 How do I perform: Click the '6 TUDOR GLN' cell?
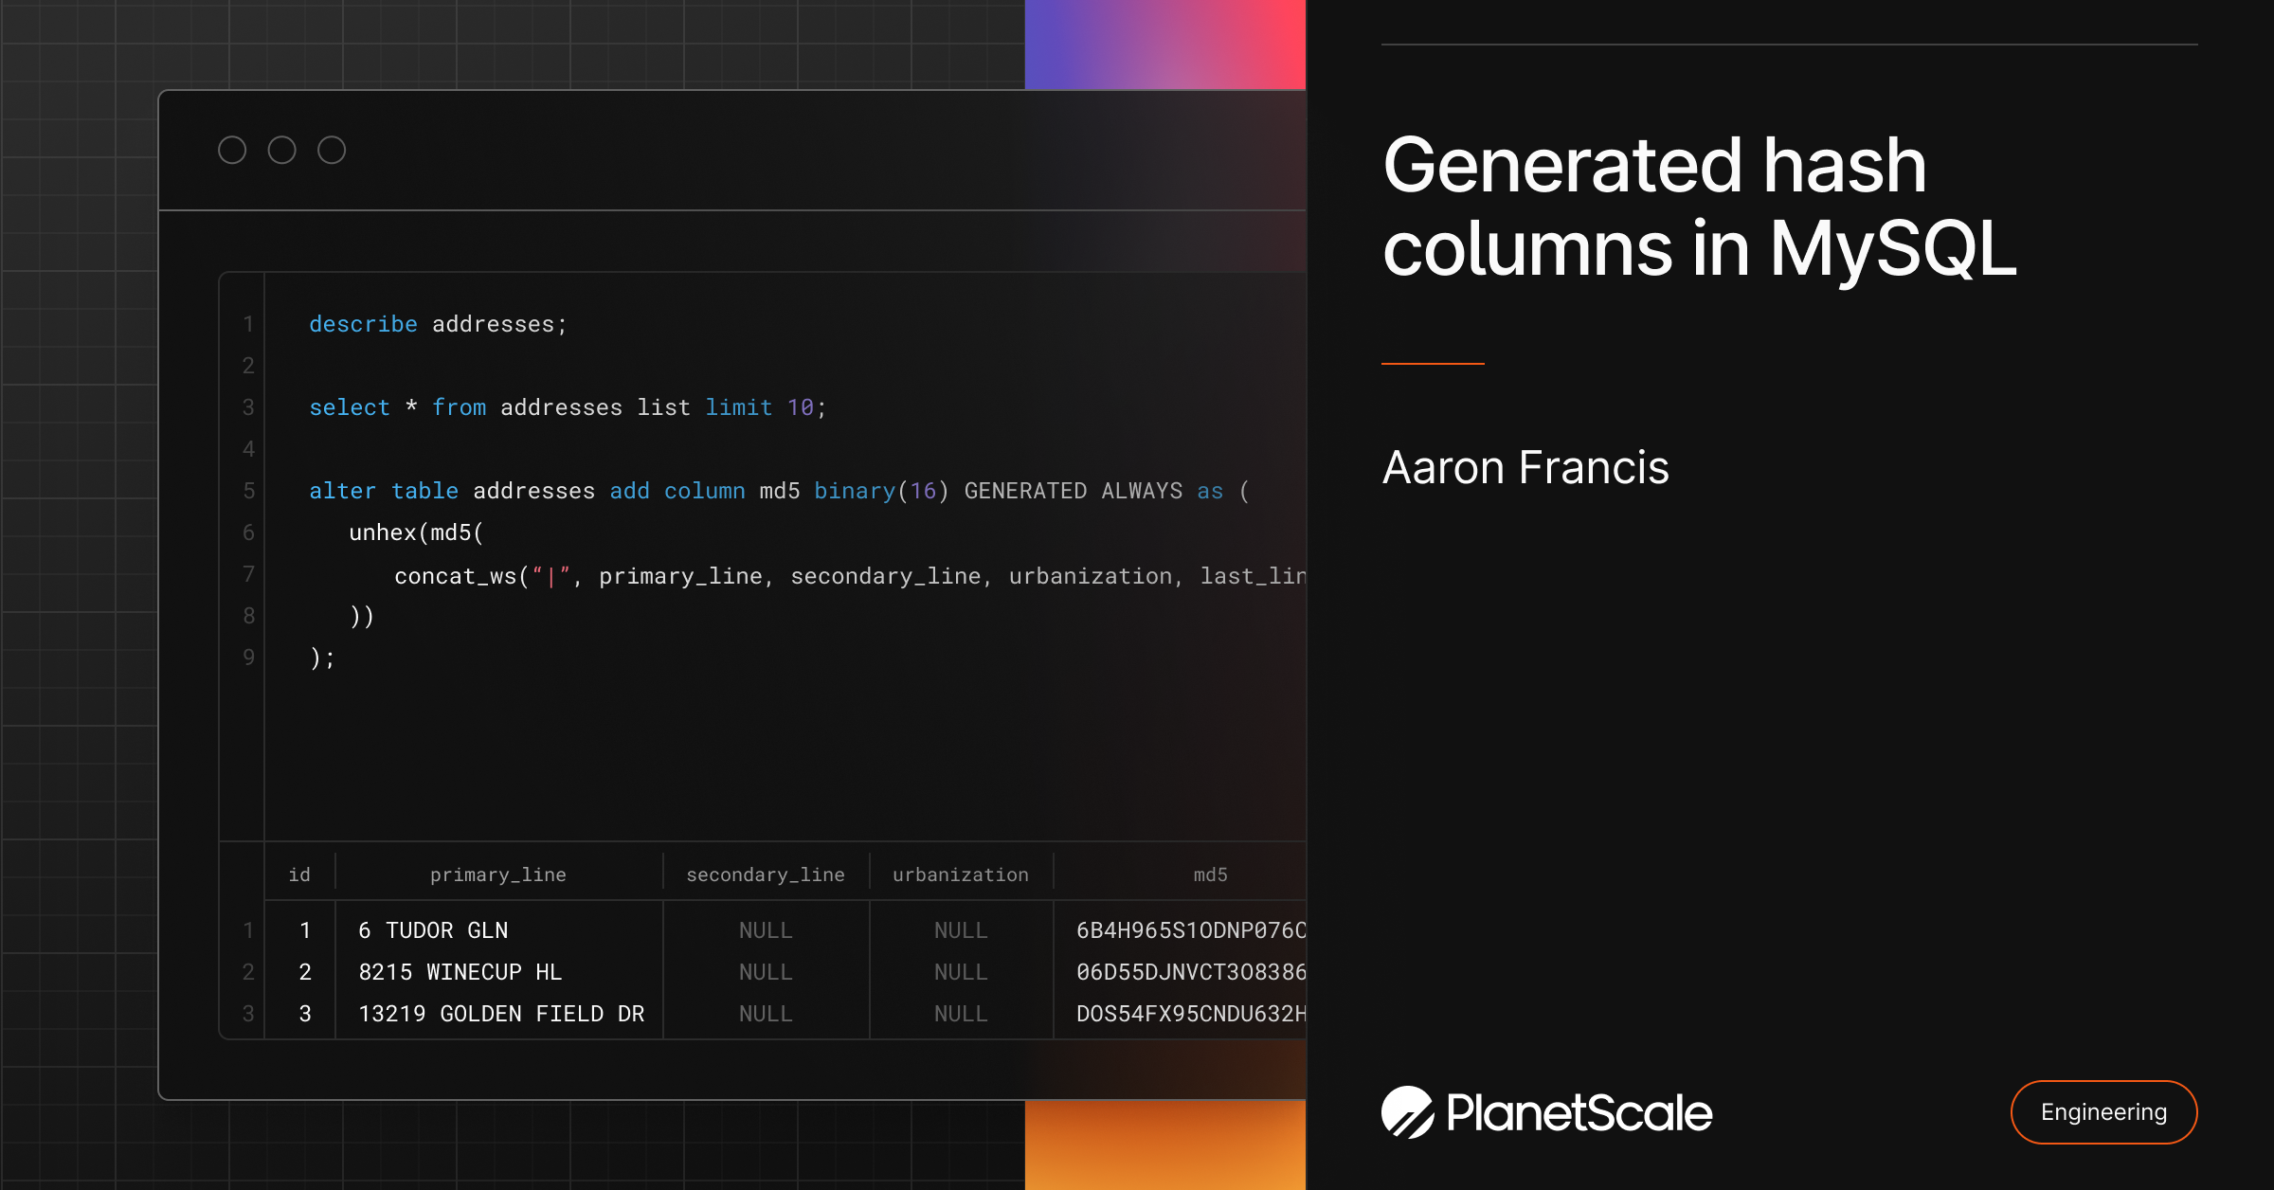pos(433,930)
